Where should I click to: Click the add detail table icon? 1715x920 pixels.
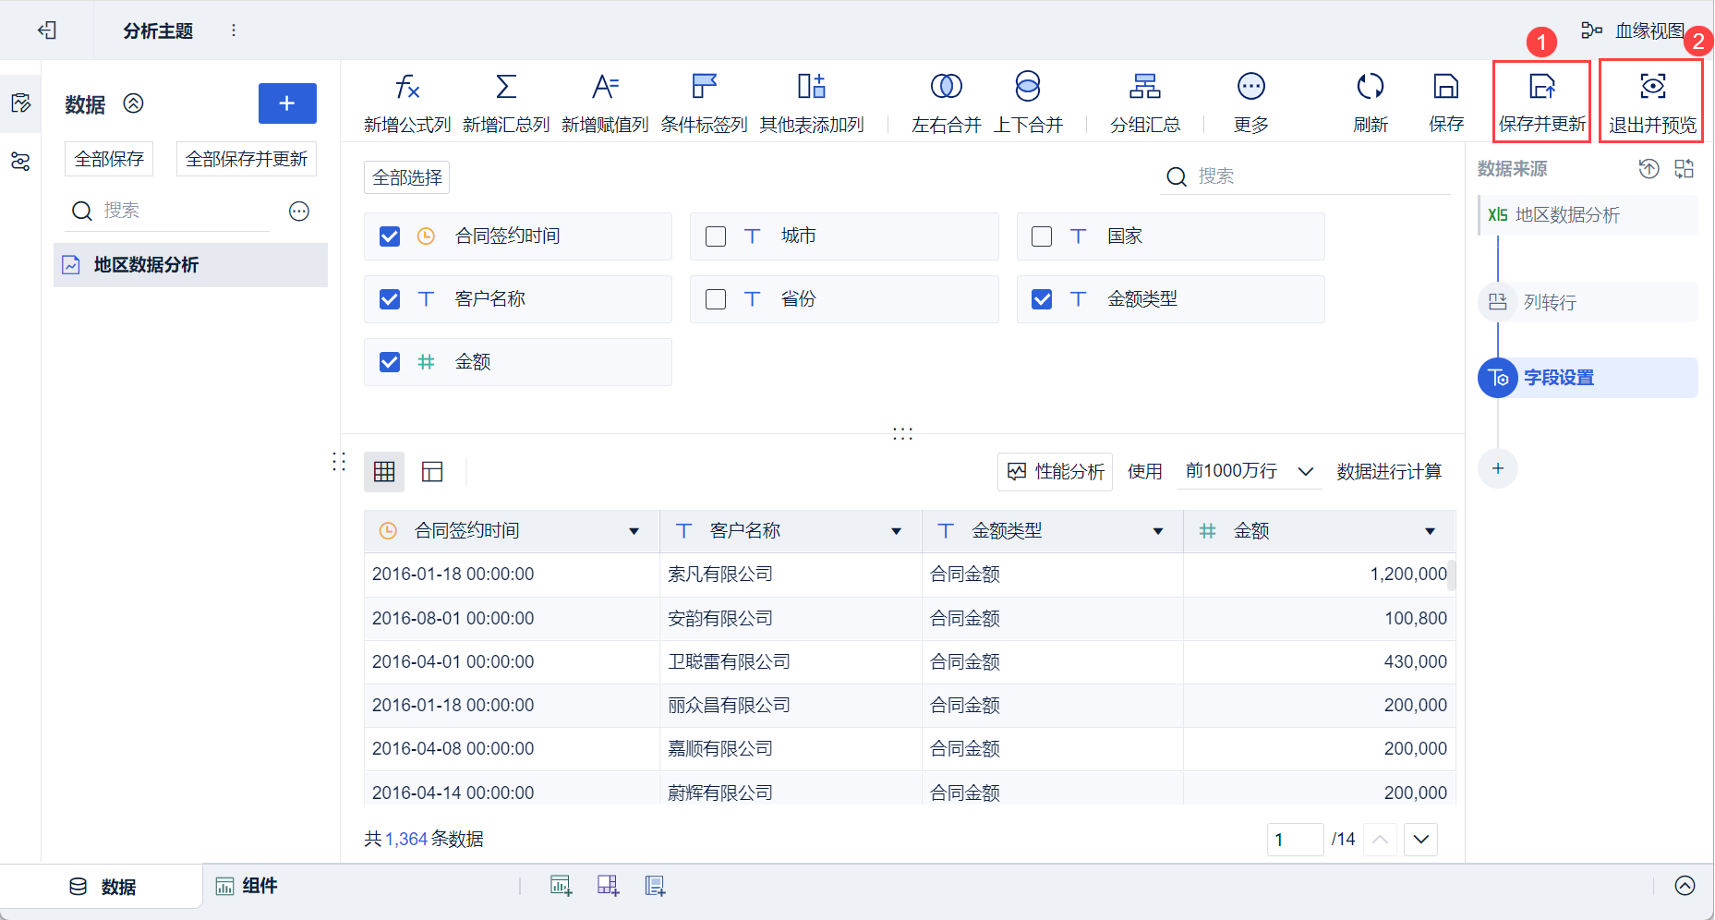coord(655,887)
